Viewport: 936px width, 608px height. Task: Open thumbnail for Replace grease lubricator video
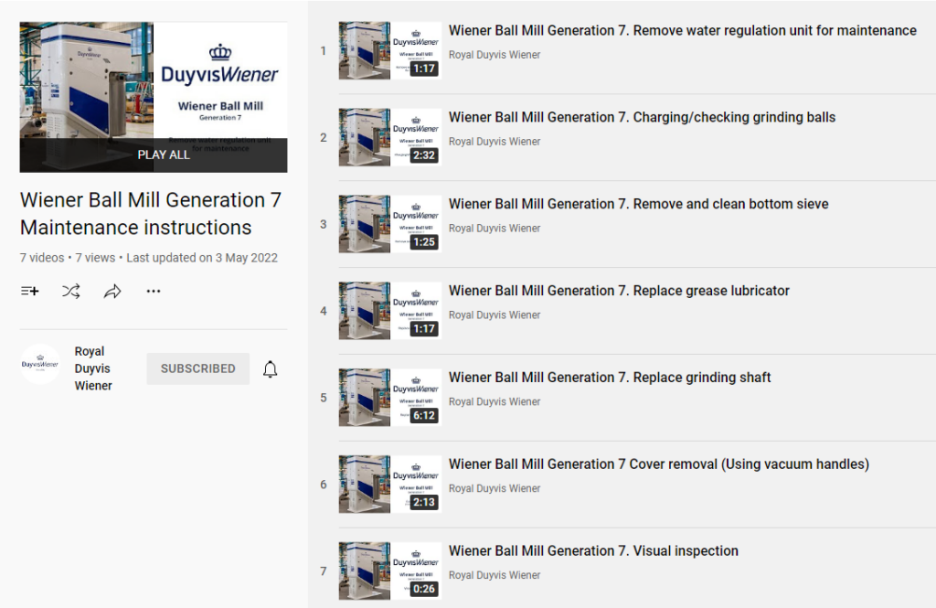coord(390,311)
